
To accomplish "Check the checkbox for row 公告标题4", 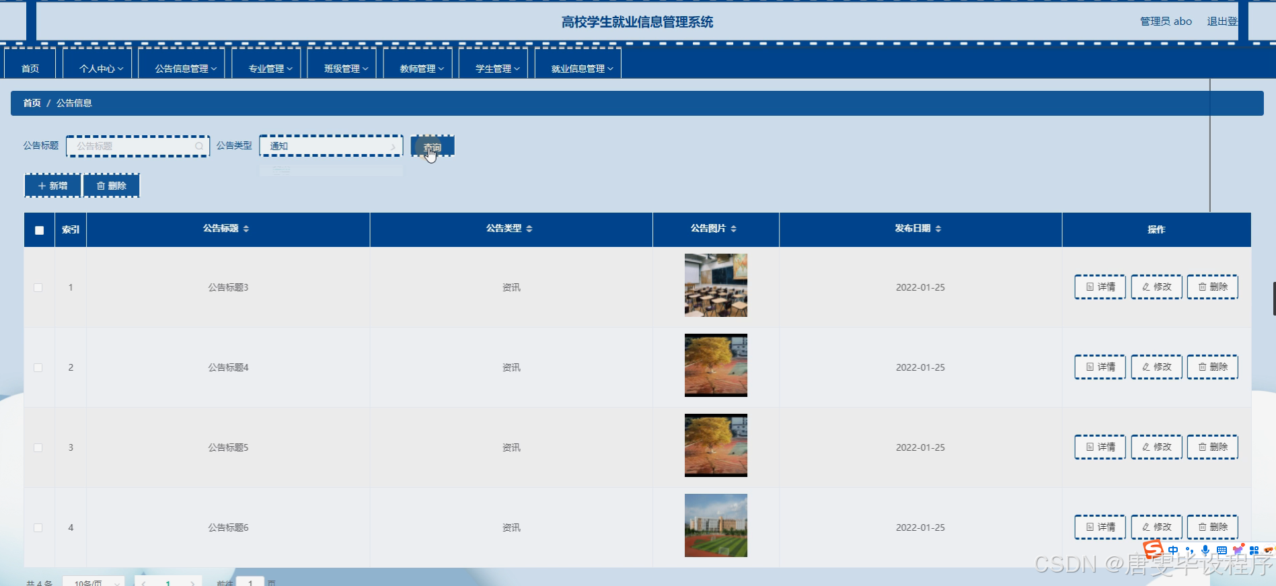I will tap(38, 367).
